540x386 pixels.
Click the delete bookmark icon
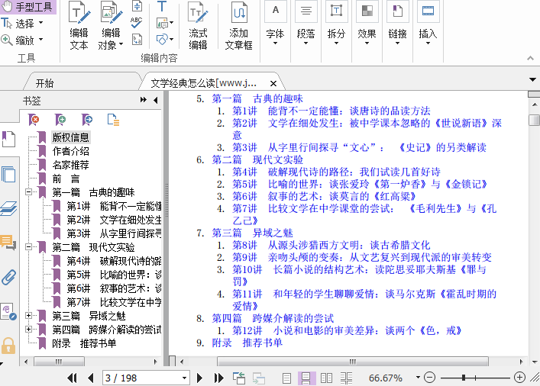click(34, 120)
